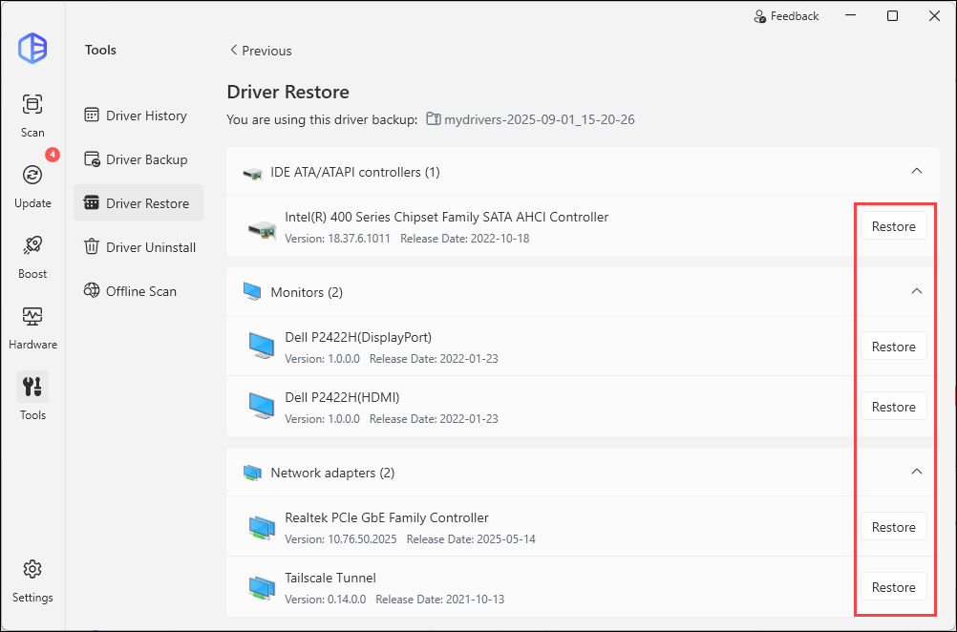Open the Hardware monitor section
Screen dimensions: 957x632
point(32,325)
